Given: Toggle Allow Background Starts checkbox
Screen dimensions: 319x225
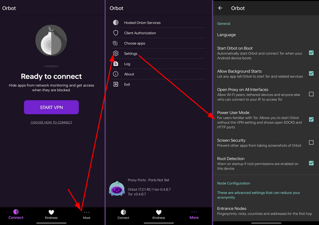Looking at the screenshot, I should point(311,73).
